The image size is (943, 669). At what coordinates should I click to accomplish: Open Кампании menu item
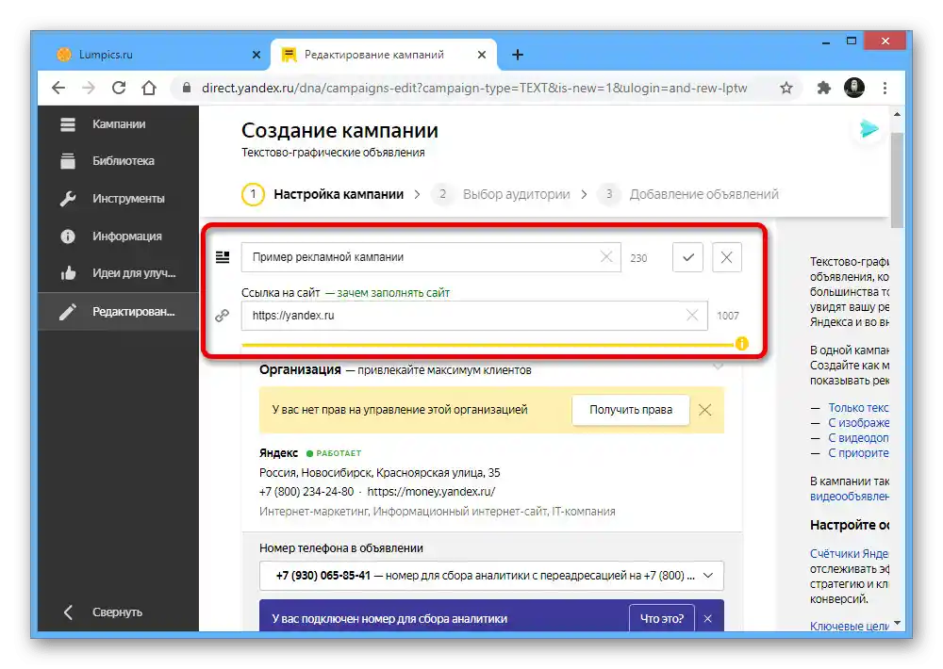click(x=119, y=124)
